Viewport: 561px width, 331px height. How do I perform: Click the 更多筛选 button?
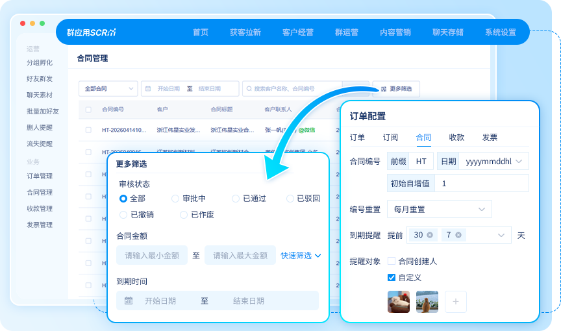(x=396, y=89)
